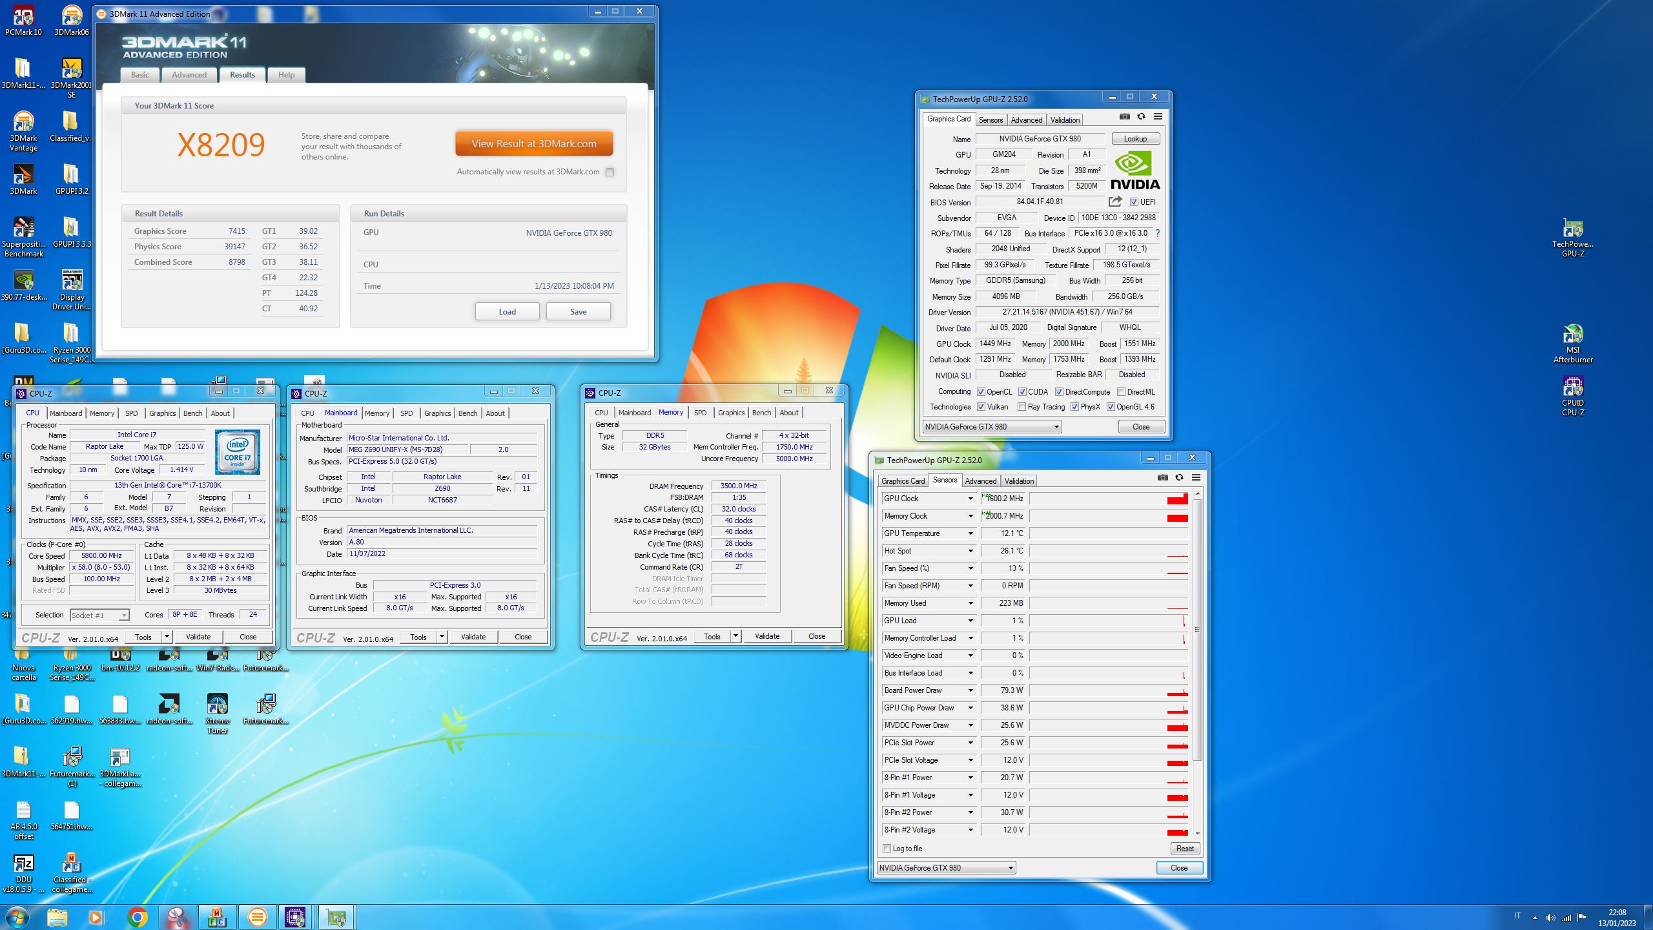Click View Result at 3DMark.com button

tap(534, 144)
